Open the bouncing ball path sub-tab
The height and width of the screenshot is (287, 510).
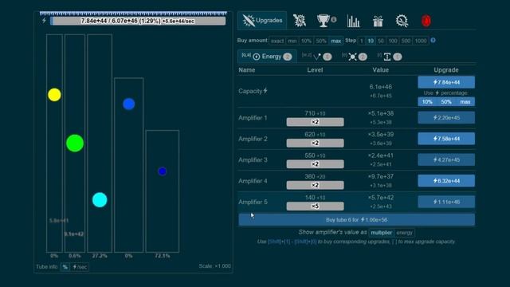point(317,57)
